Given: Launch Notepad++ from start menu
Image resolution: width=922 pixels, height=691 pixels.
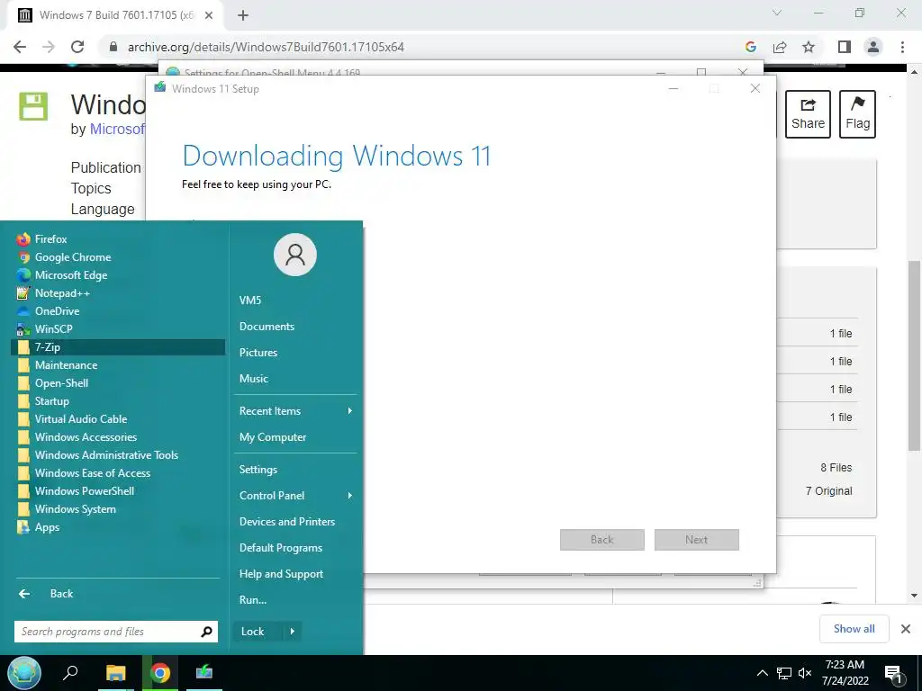Looking at the screenshot, I should point(118,293).
